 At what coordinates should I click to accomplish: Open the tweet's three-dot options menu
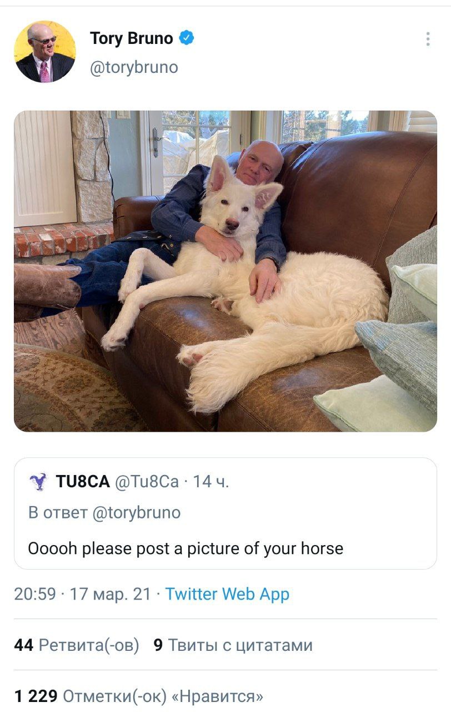(x=427, y=39)
